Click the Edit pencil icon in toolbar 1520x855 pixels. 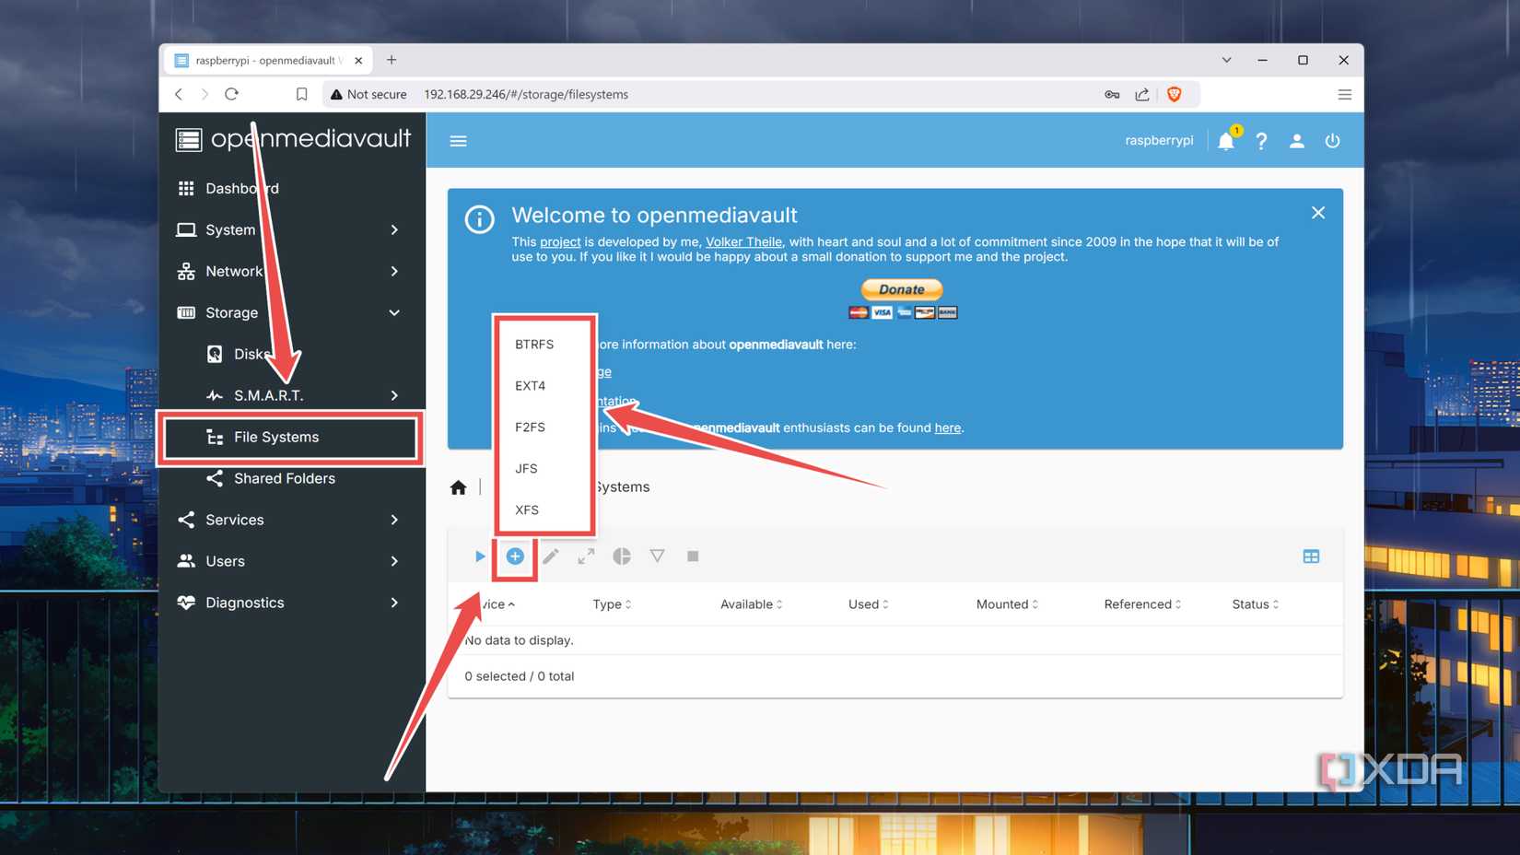[x=551, y=556]
